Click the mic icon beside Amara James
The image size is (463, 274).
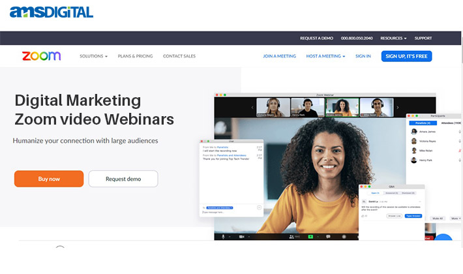point(460,132)
